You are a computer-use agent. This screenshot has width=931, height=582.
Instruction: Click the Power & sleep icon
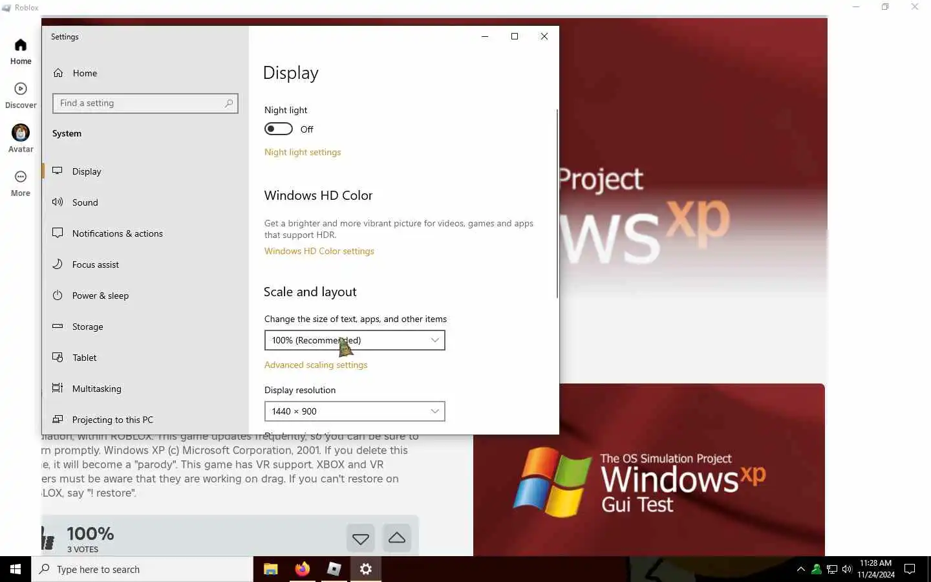(58, 295)
